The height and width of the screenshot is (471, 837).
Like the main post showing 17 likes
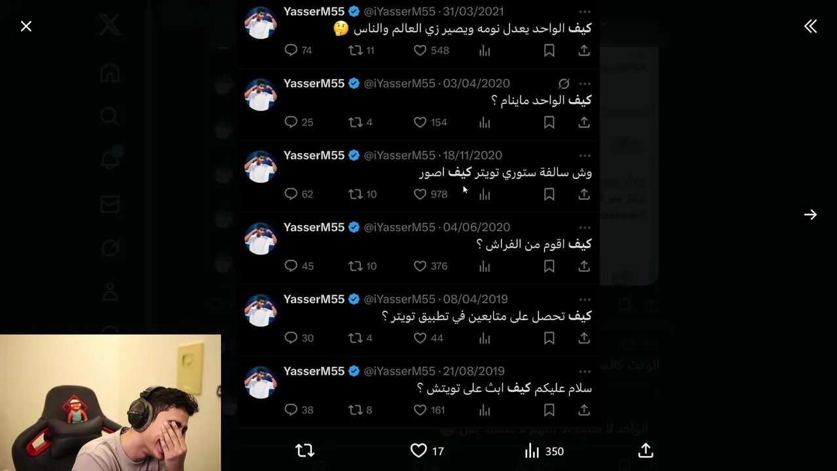[418, 451]
